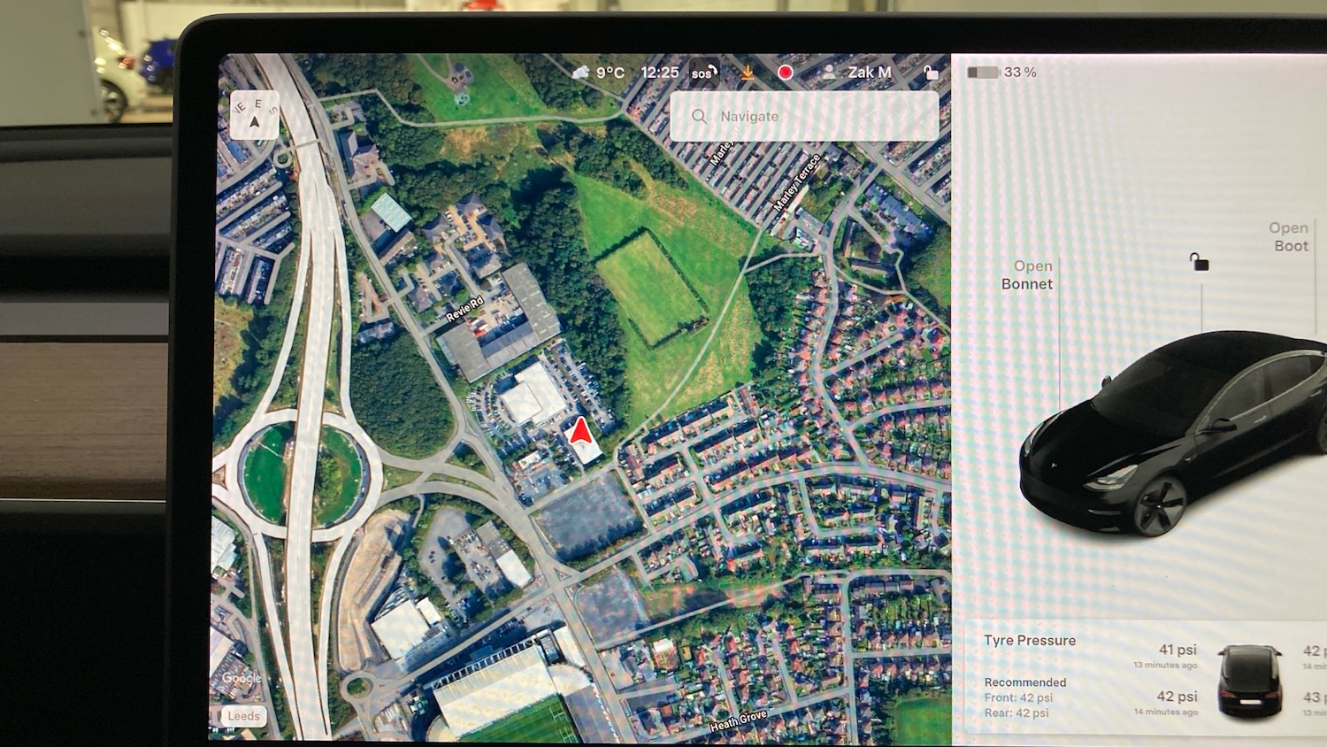This screenshot has width=1327, height=747.
Task: Open the Tyre Pressure card
Action: [1030, 641]
